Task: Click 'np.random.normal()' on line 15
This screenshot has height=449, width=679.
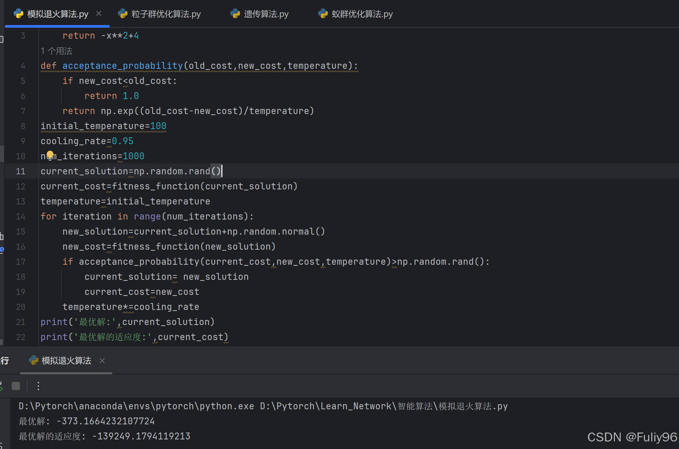Action: [x=276, y=232]
